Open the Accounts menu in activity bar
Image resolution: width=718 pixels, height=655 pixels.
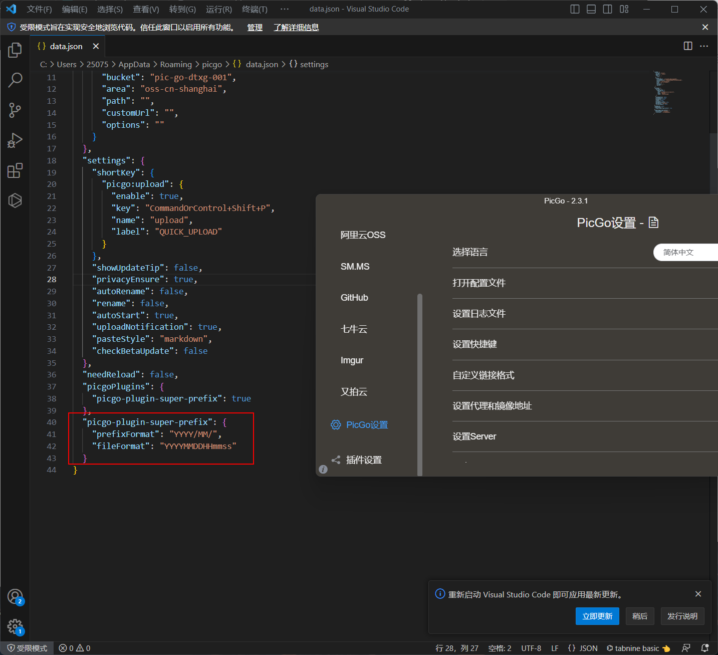[15, 596]
